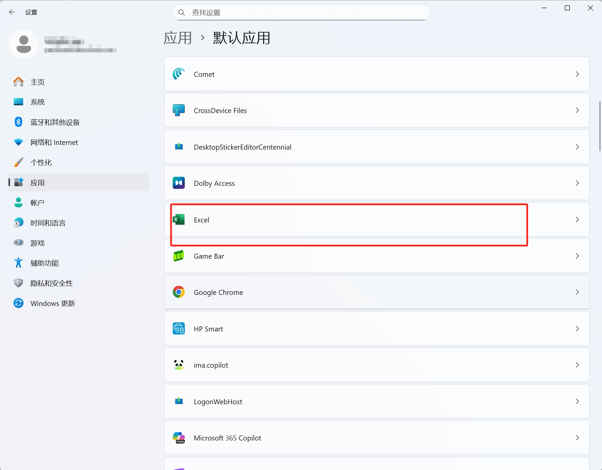This screenshot has height=470, width=602.
Task: Click the HP Smart app icon
Action: point(179,328)
